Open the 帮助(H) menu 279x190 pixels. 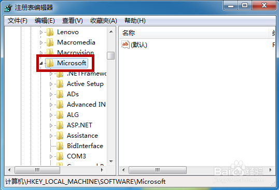click(x=135, y=21)
